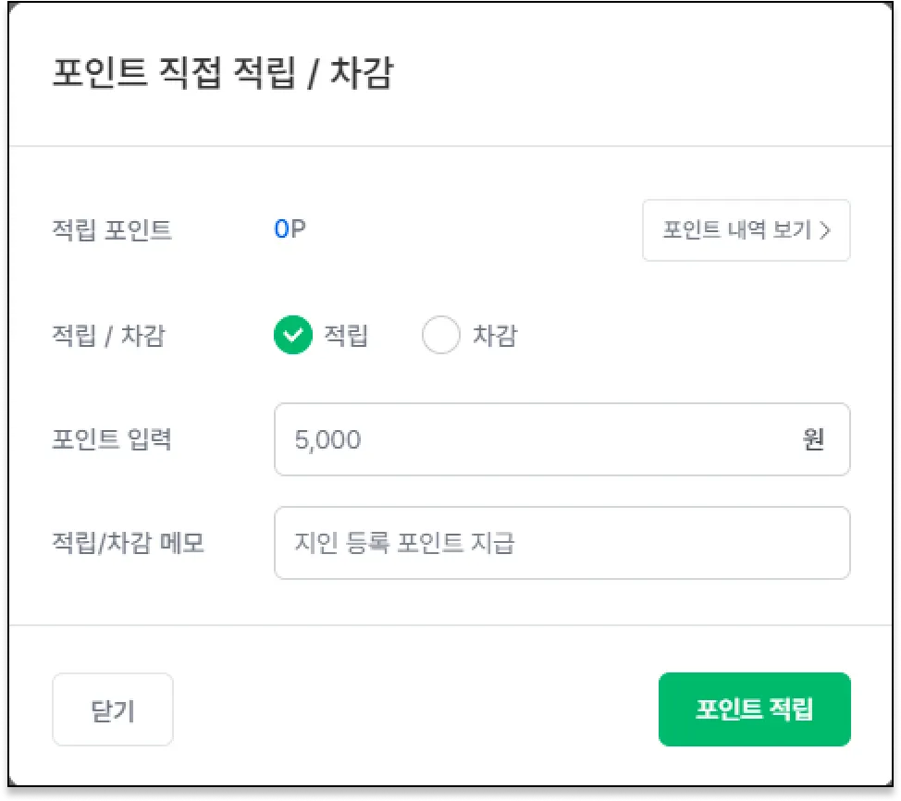901x801 pixels.
Task: Focus the 포인트 입력 text box
Action: (x=555, y=439)
